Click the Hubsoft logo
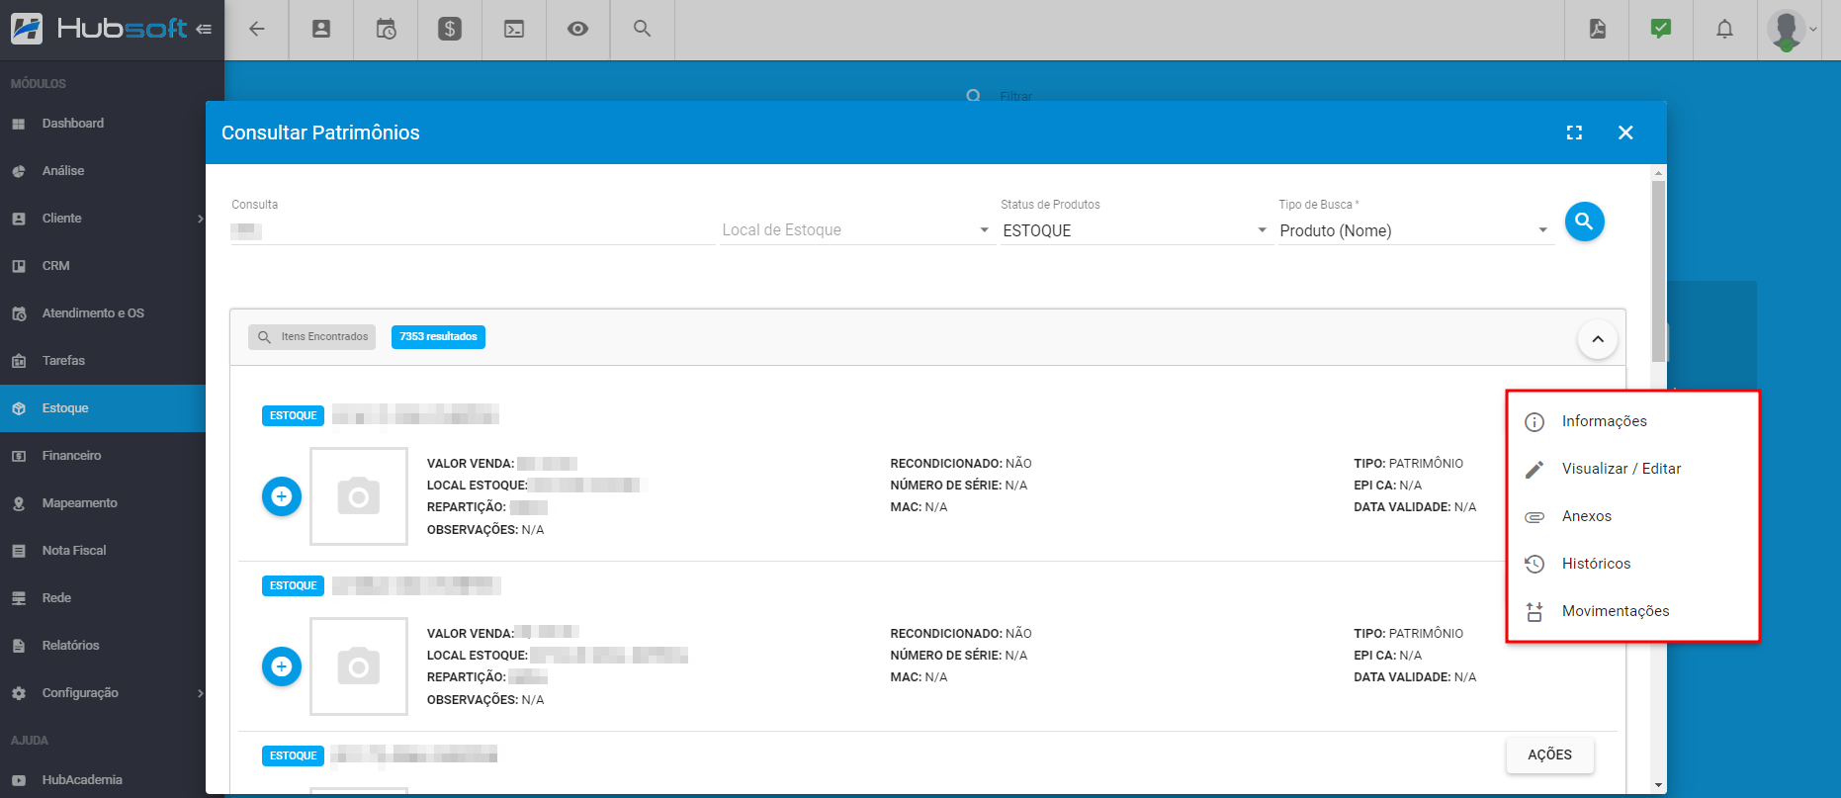The width and height of the screenshot is (1841, 798). point(99,29)
